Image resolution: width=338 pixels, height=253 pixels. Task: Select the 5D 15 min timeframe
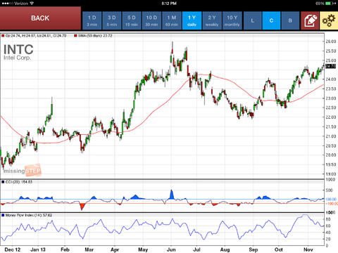[x=132, y=20]
